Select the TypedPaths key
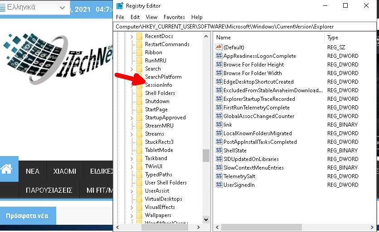379x232 pixels. coord(159,175)
